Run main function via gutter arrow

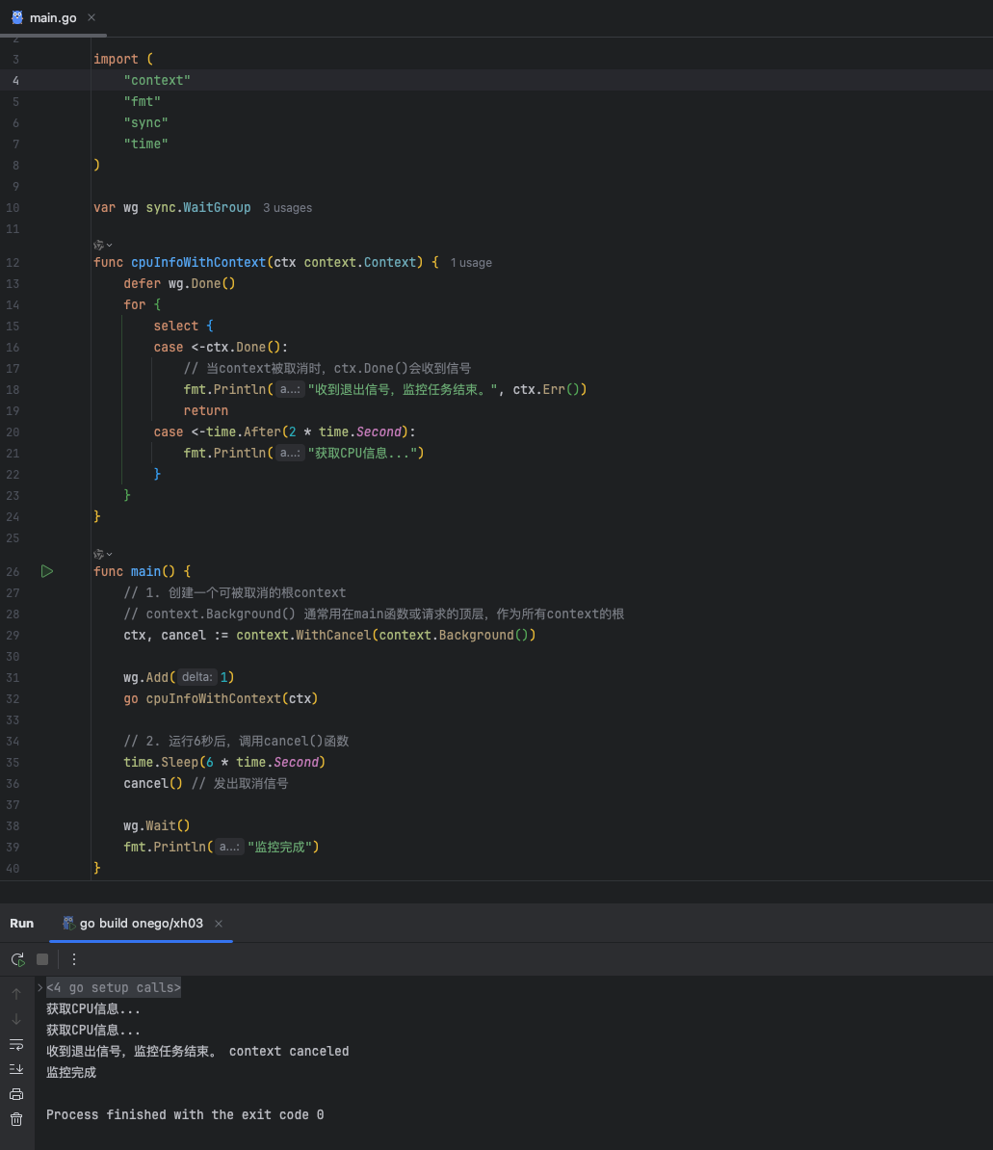pyautogui.click(x=47, y=571)
